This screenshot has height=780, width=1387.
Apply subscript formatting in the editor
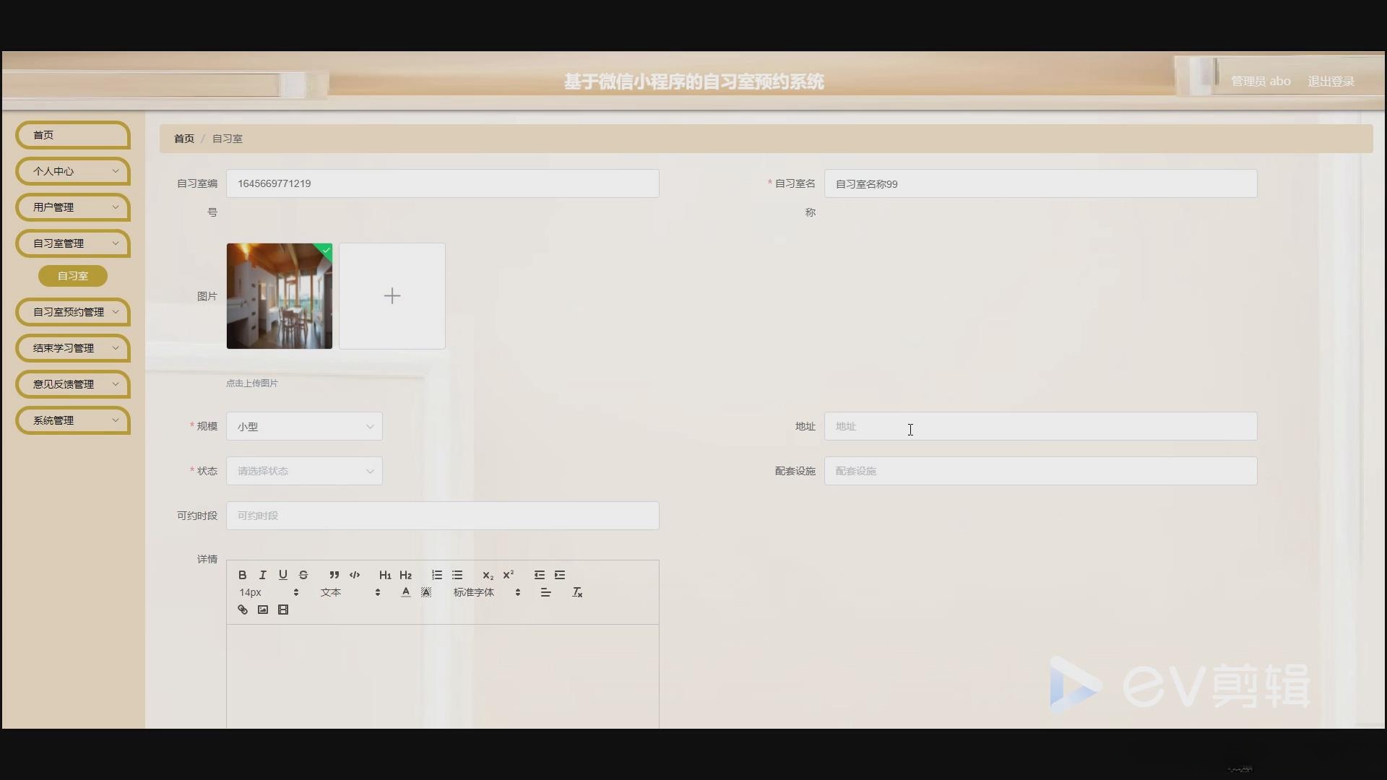pos(488,575)
